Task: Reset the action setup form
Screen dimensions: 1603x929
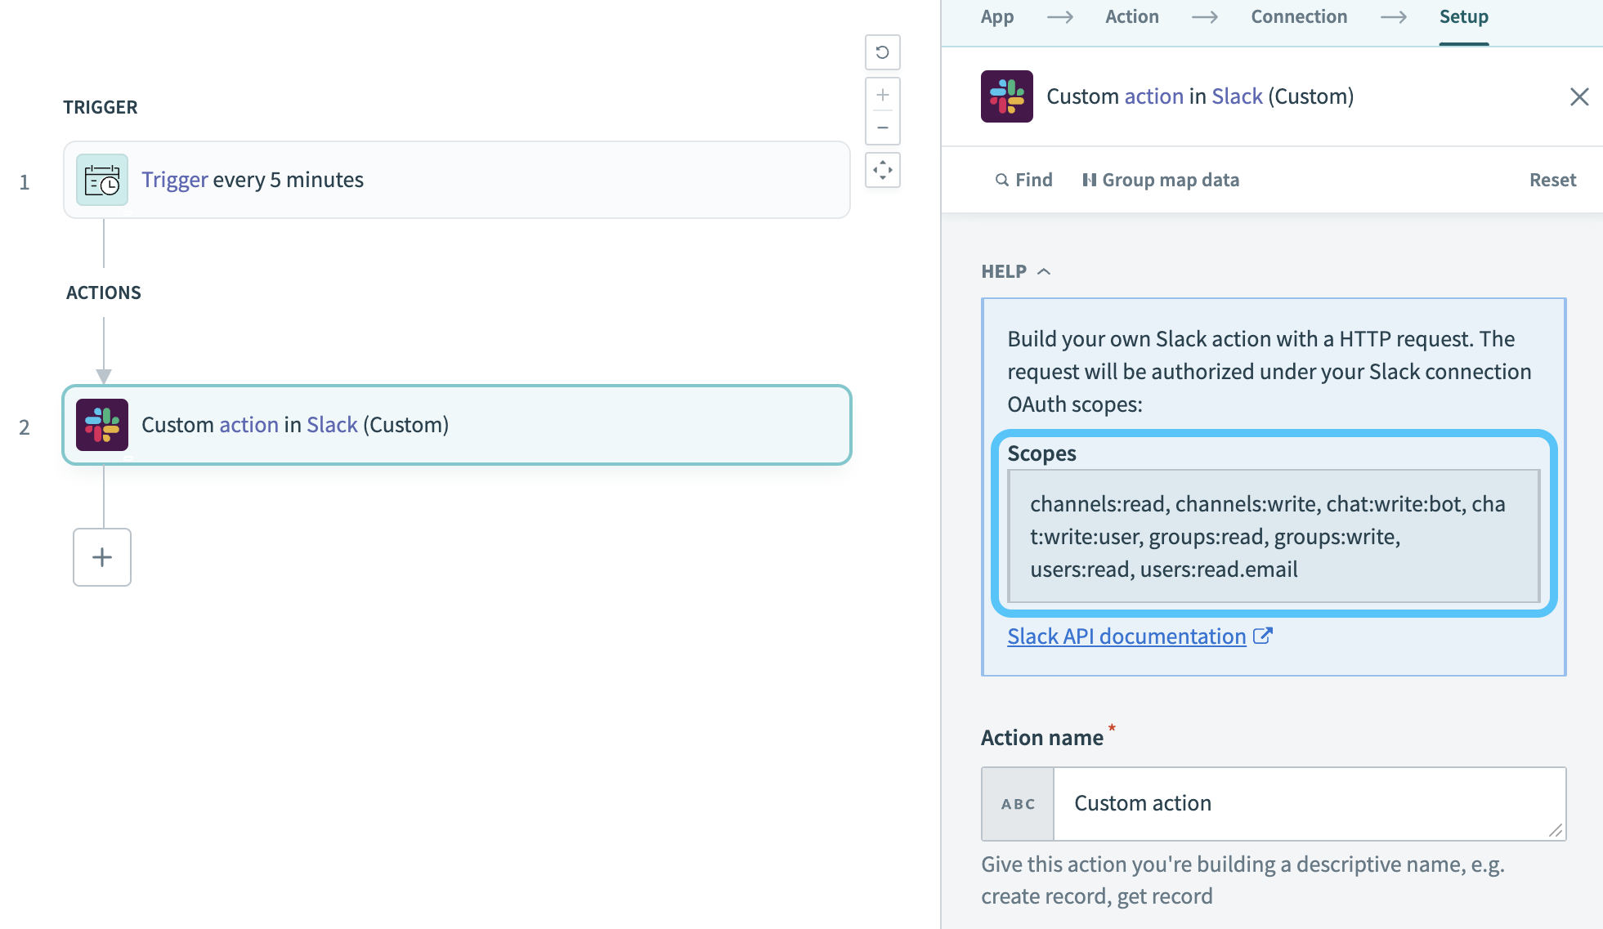Action: click(x=1552, y=179)
